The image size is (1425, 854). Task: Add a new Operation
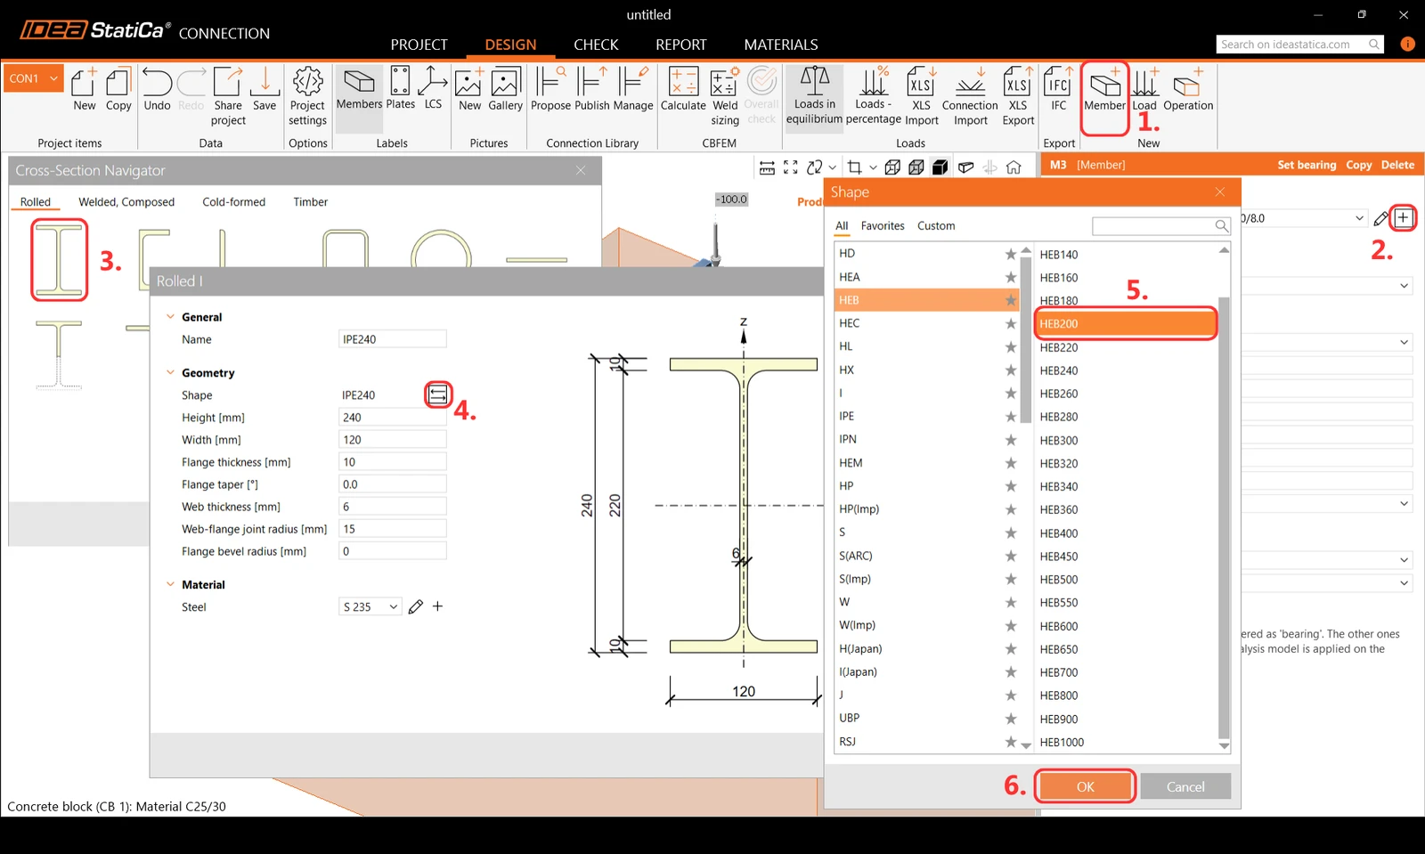tap(1188, 90)
